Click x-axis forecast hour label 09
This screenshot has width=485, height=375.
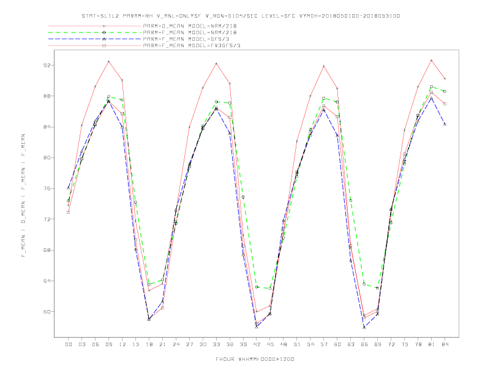pos(109,344)
